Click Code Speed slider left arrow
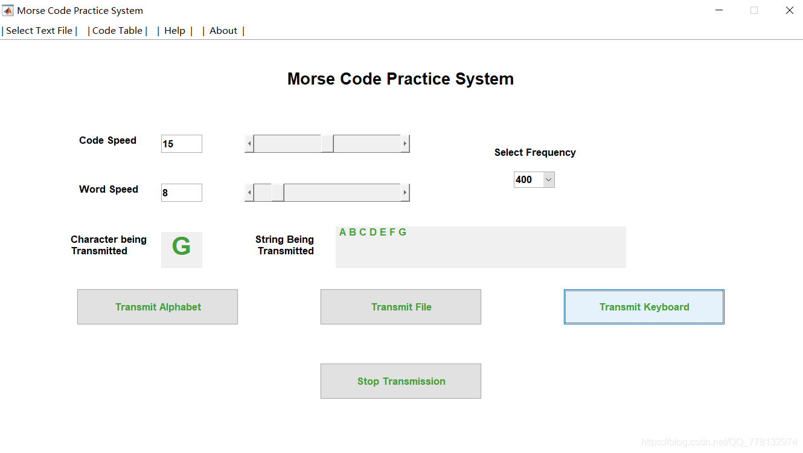The image size is (803, 453). tap(249, 144)
